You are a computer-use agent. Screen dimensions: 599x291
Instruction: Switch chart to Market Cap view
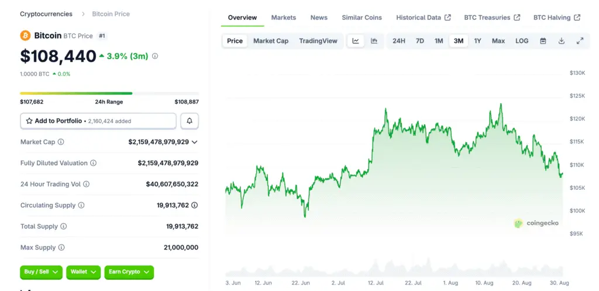pyautogui.click(x=270, y=41)
